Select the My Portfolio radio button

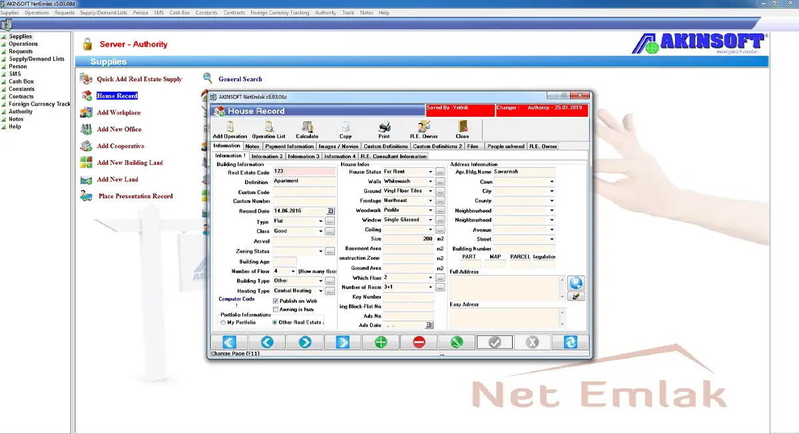tap(223, 322)
